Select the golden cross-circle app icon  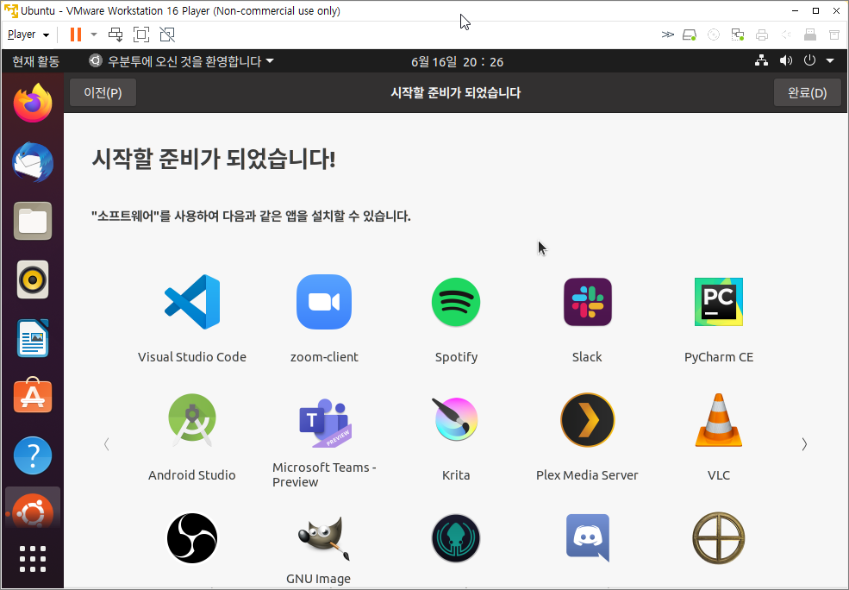[x=719, y=538]
